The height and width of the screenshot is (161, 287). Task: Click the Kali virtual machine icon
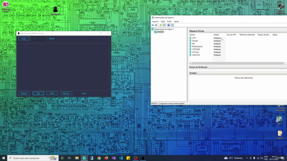click(x=190, y=44)
